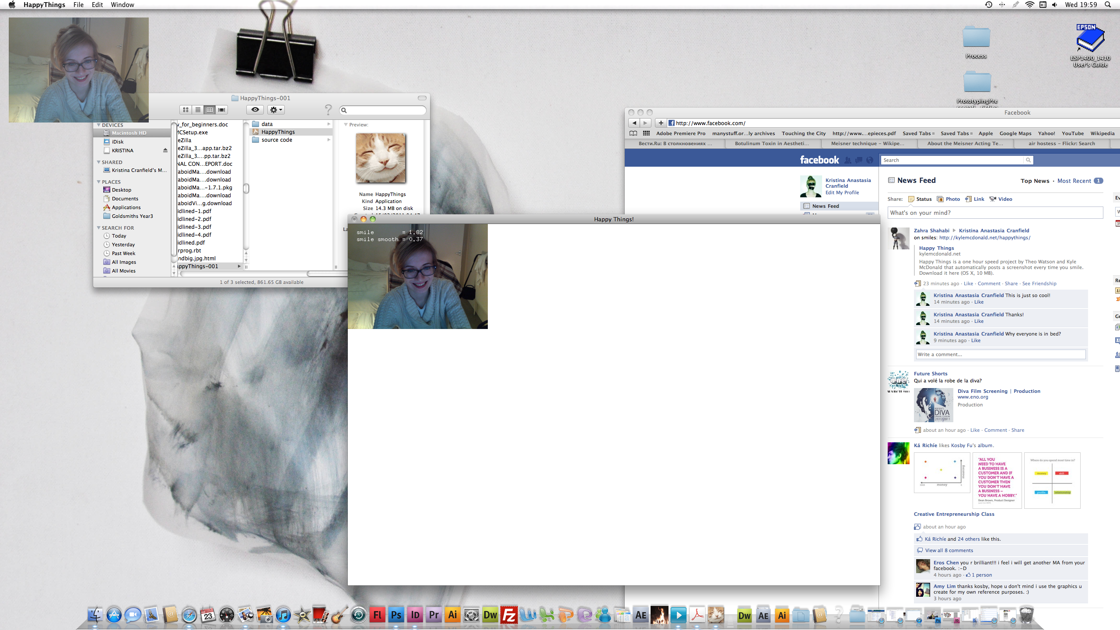Open the Safari bookmarks book icon
Screen dimensions: 1120x630
[633, 133]
